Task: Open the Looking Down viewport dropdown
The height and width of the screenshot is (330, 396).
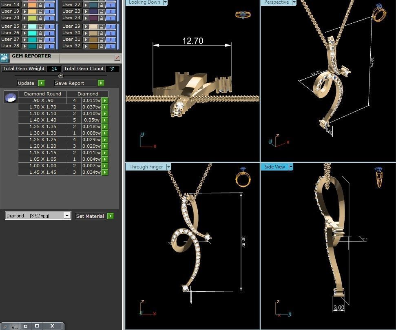Action: click(x=165, y=2)
